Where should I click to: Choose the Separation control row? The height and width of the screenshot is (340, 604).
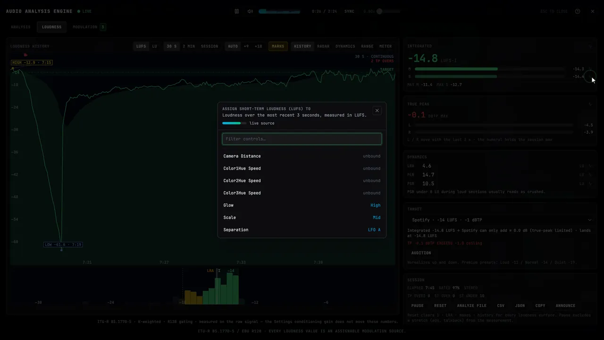[x=302, y=230]
